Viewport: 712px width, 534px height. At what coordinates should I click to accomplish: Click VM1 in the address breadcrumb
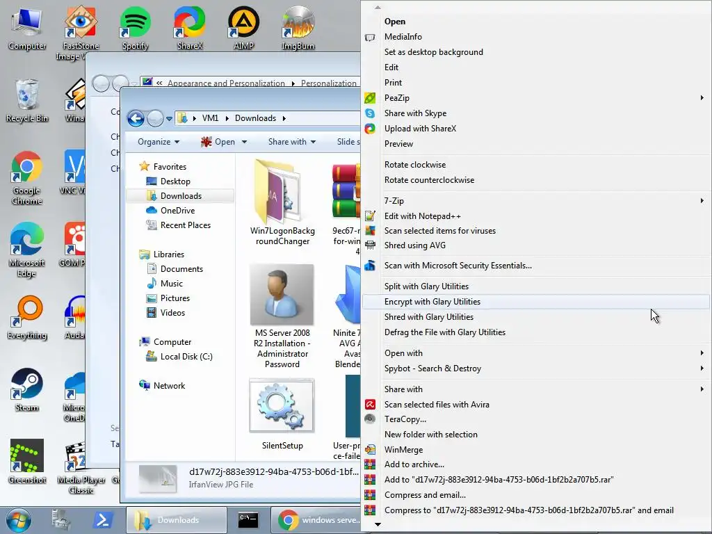(x=210, y=118)
